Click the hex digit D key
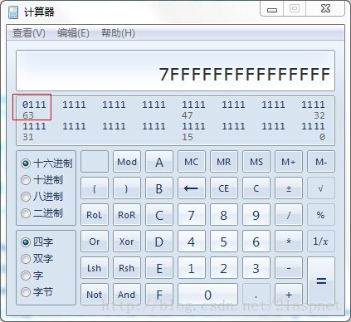The image size is (351, 322). [159, 242]
